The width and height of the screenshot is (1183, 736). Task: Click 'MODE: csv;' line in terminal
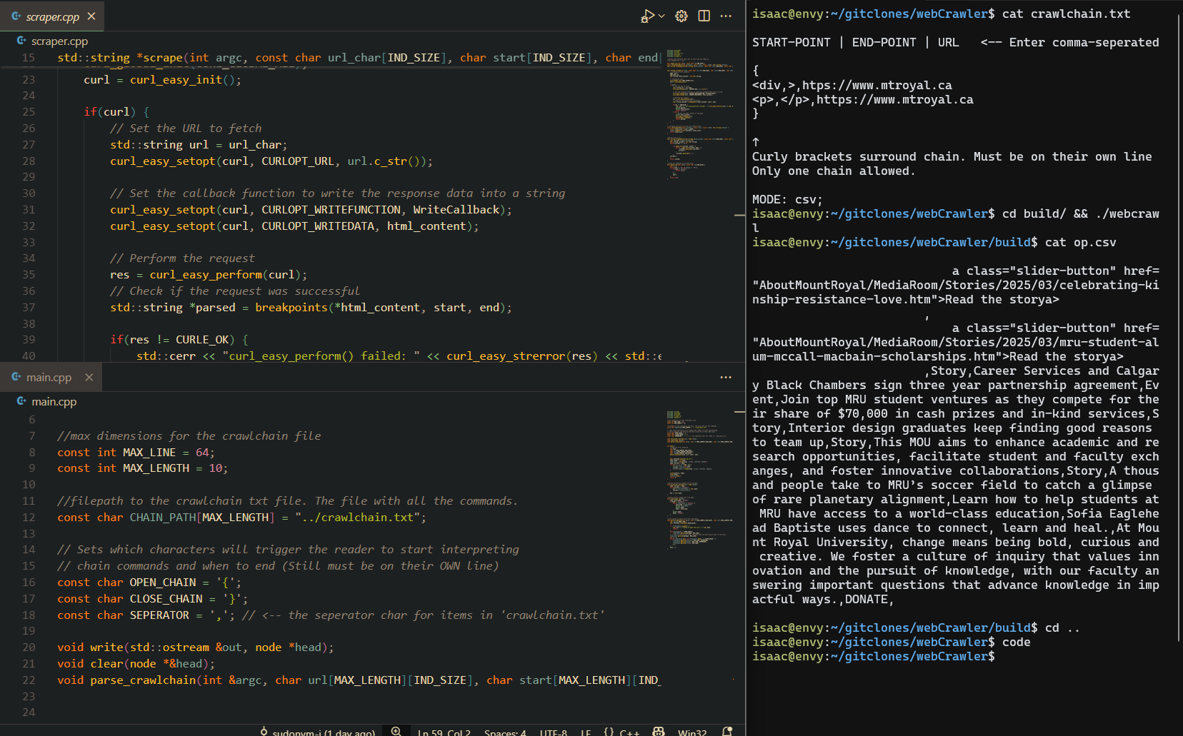point(787,200)
